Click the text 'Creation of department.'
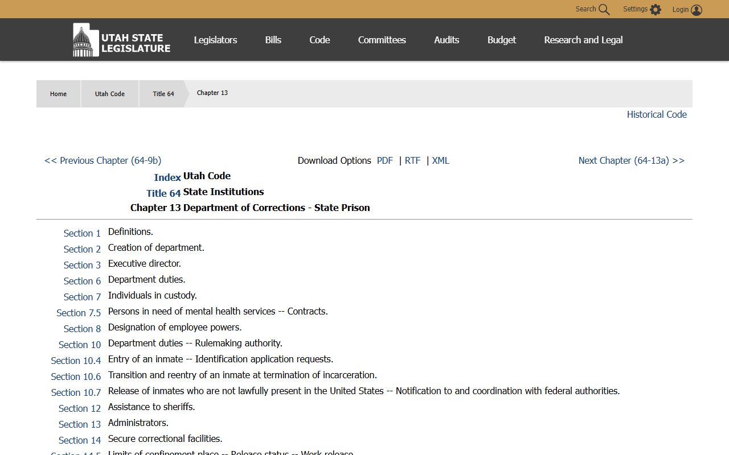The image size is (729, 455). tap(156, 247)
